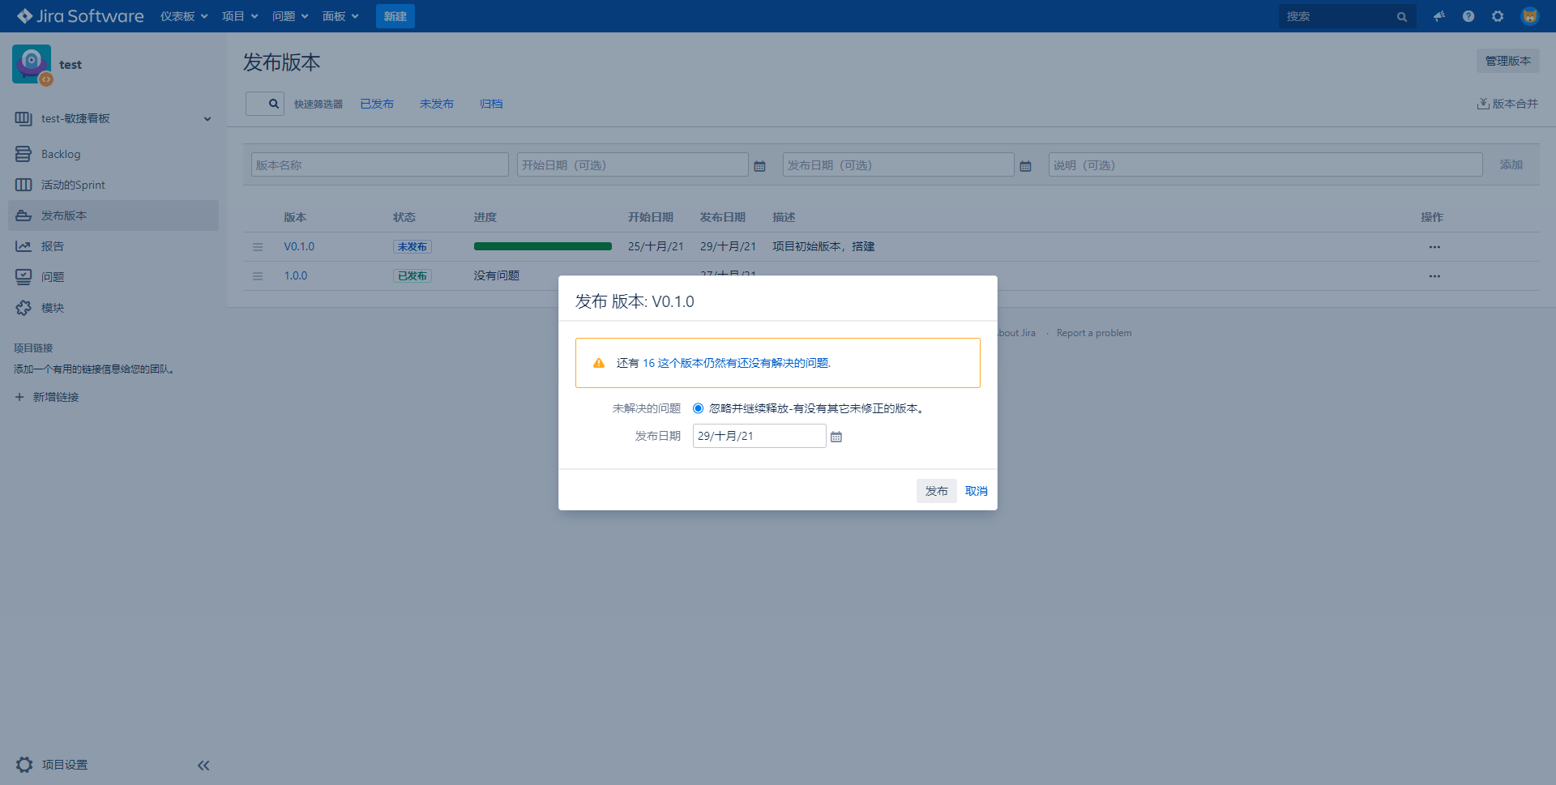Image resolution: width=1556 pixels, height=785 pixels.
Task: Focus the 发布日期 (可选) input in add row
Action: tap(899, 164)
